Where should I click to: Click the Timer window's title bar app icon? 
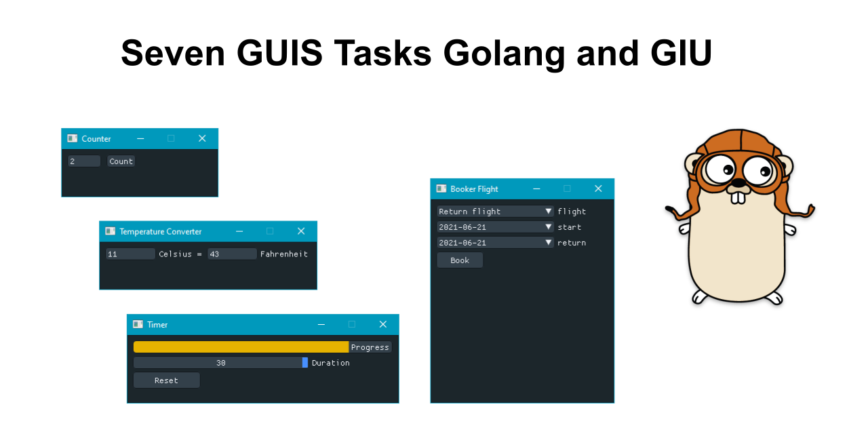click(x=137, y=324)
